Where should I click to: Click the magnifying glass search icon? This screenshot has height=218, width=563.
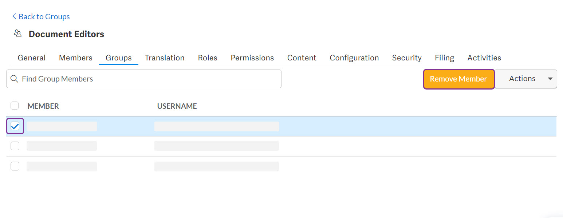tap(15, 79)
